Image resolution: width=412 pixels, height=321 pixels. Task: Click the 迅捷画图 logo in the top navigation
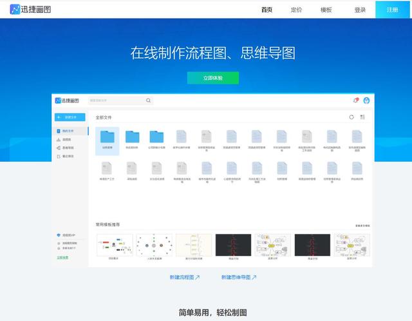30,10
